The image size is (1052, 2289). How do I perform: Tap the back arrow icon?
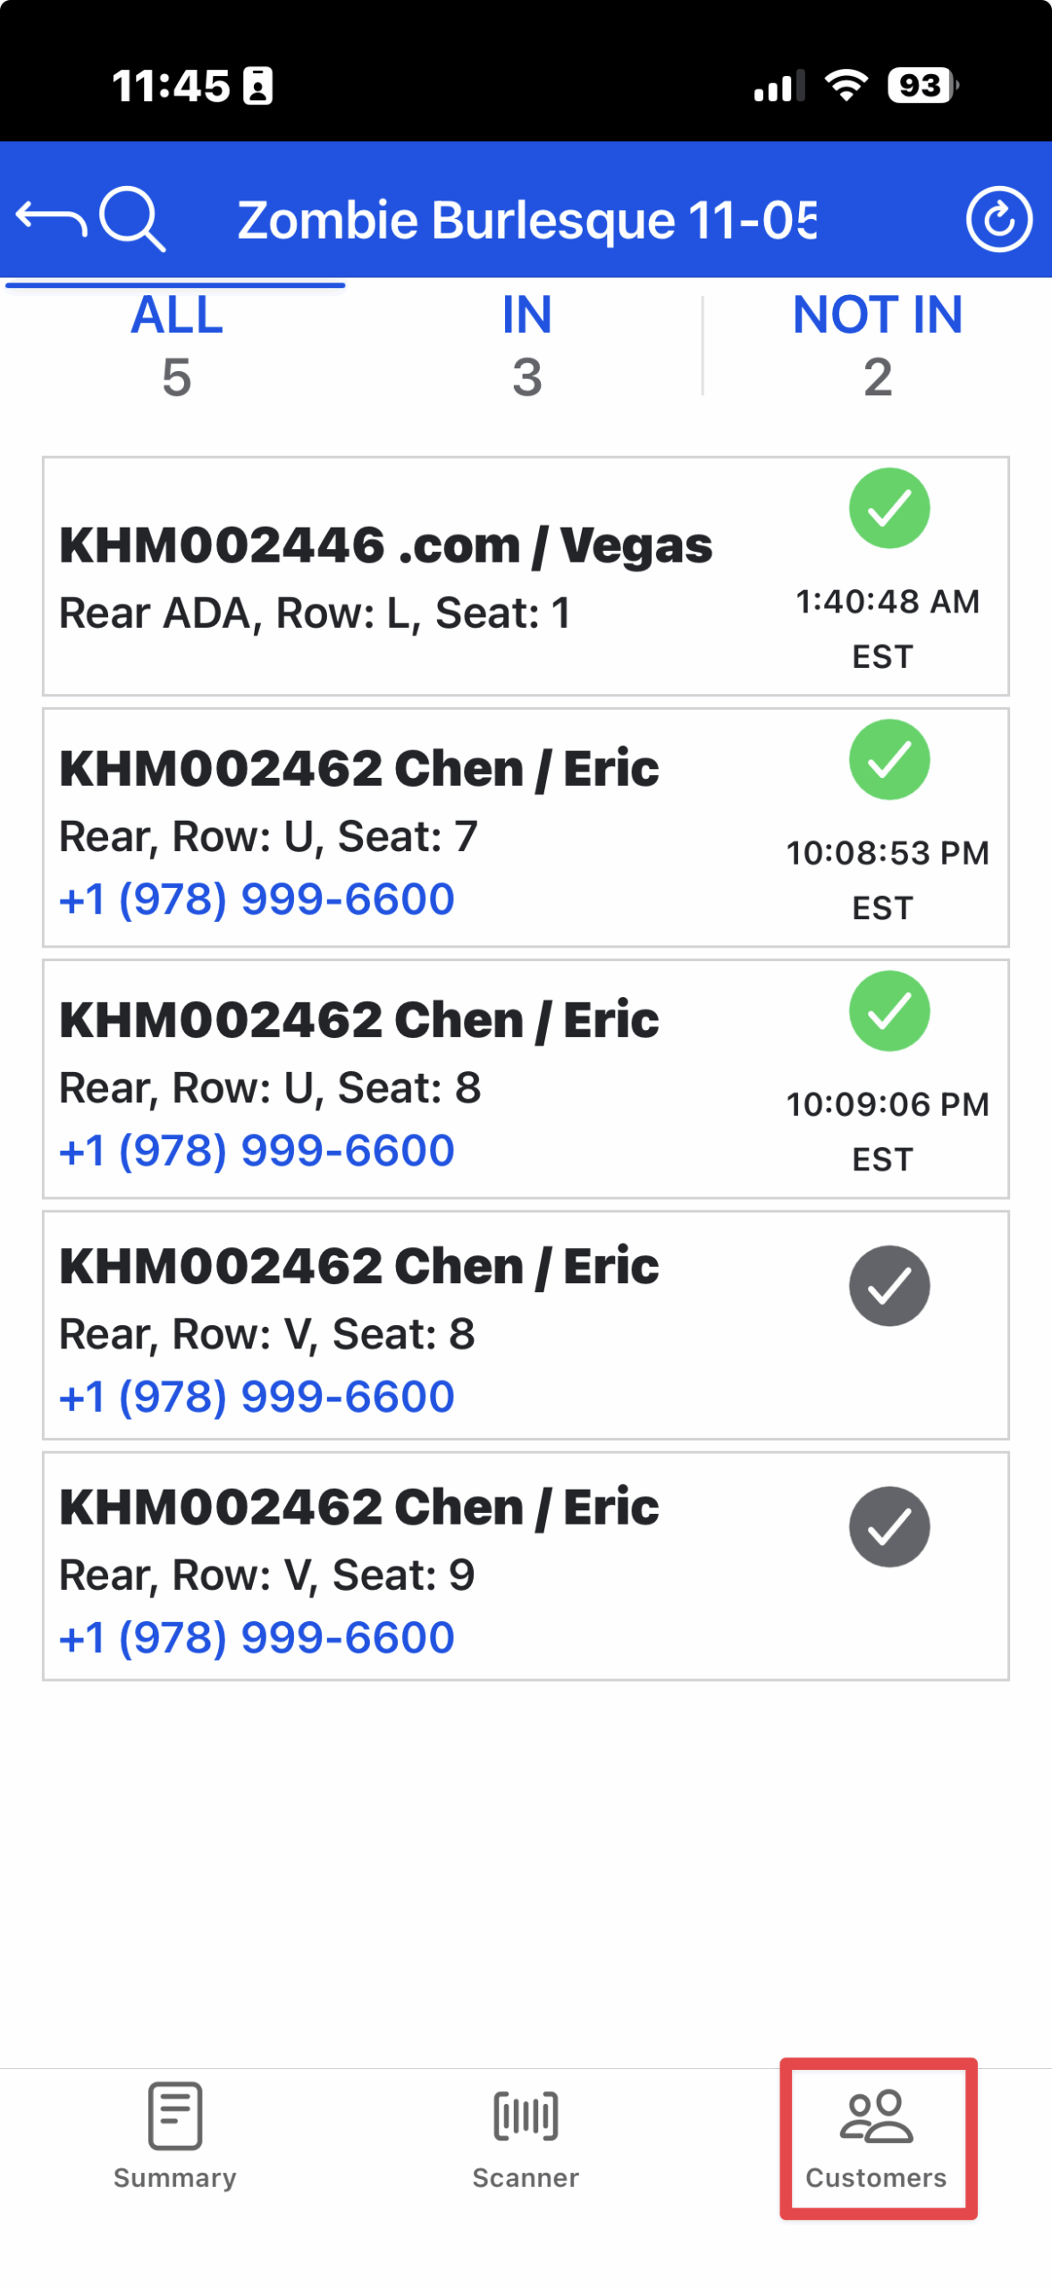coord(51,219)
